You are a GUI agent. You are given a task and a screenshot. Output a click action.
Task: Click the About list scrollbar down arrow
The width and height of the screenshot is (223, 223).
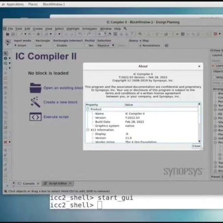pos(199,141)
